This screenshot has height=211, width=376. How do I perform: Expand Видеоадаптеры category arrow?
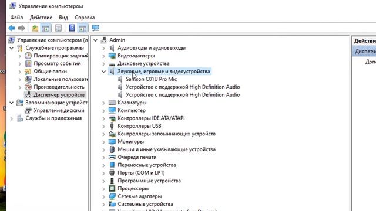coord(103,56)
